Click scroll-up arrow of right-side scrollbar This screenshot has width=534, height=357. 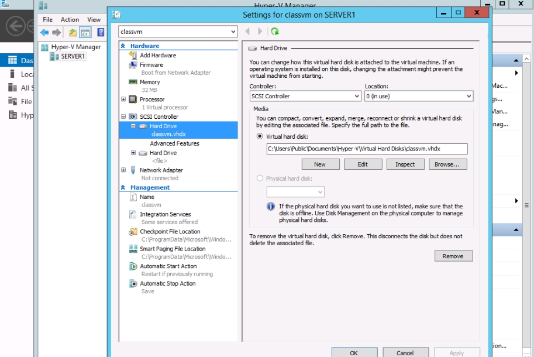526,59
